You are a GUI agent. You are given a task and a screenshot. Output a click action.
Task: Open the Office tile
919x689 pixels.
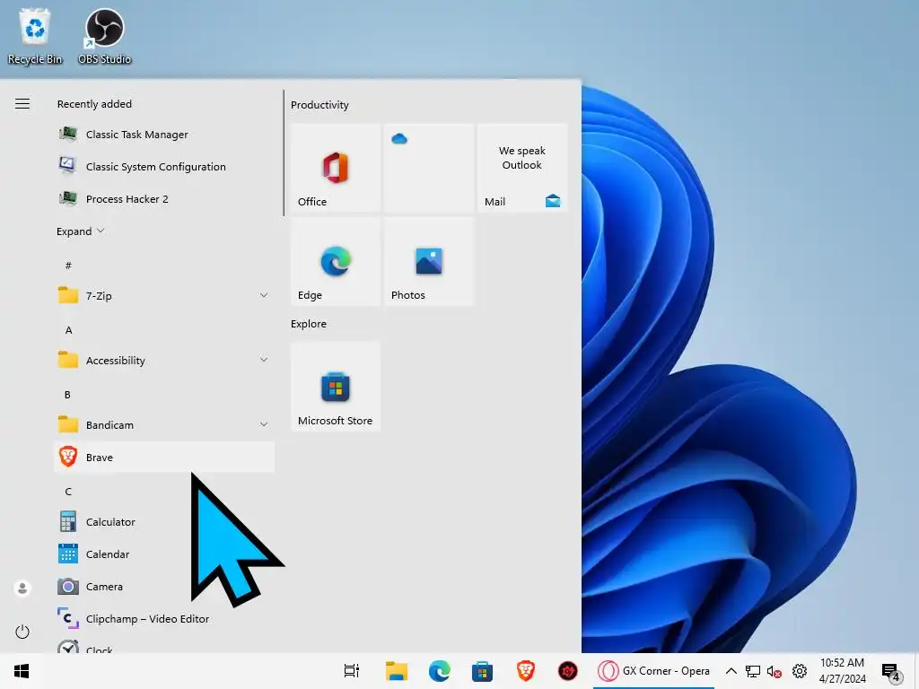click(336, 168)
